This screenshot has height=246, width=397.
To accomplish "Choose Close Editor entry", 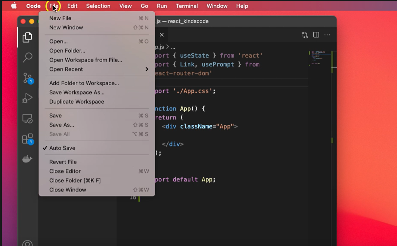I will tap(97, 171).
